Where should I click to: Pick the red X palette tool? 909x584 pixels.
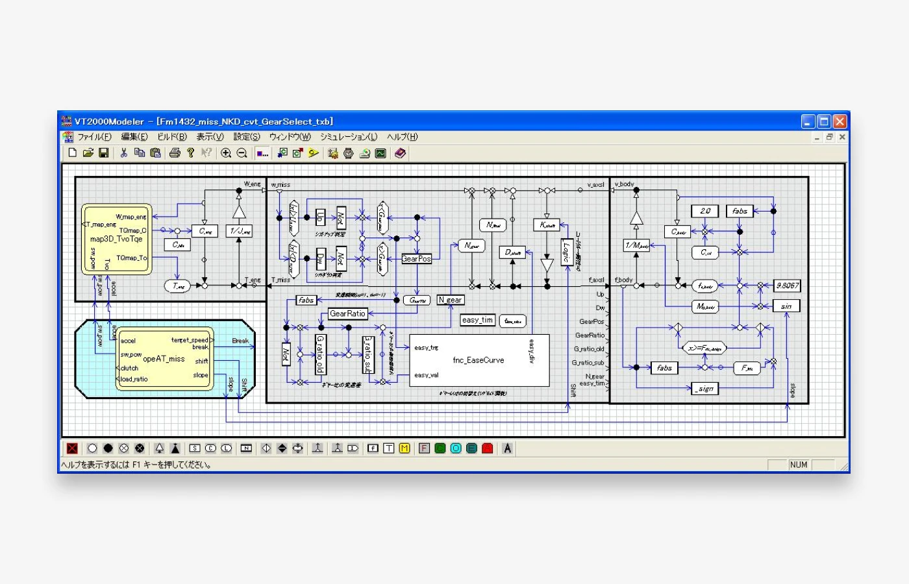point(72,448)
